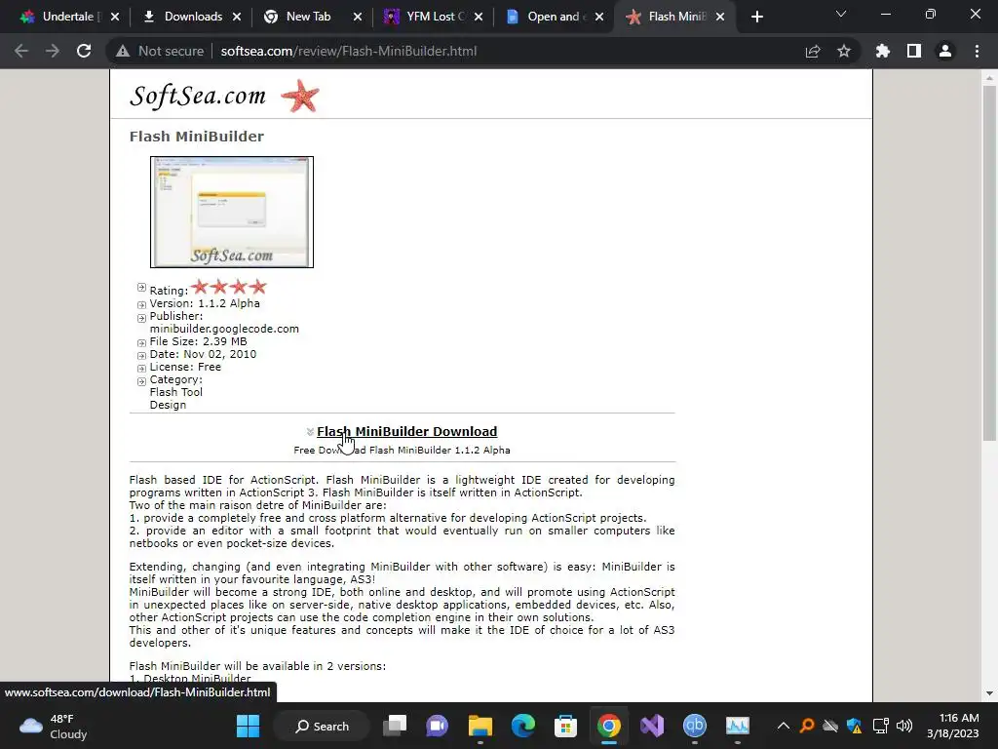Click the plus icon beside Version
This screenshot has height=749, width=998.
coord(142,305)
